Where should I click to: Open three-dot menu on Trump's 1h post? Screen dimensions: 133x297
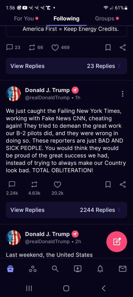coord(123,94)
